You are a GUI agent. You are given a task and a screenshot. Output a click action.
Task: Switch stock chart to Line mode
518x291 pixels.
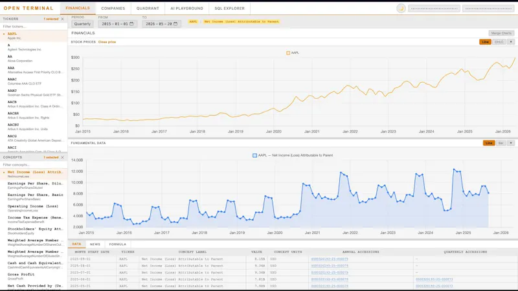tap(485, 42)
